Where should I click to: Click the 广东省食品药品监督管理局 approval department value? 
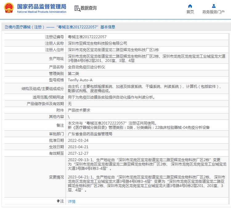click(x=90, y=134)
